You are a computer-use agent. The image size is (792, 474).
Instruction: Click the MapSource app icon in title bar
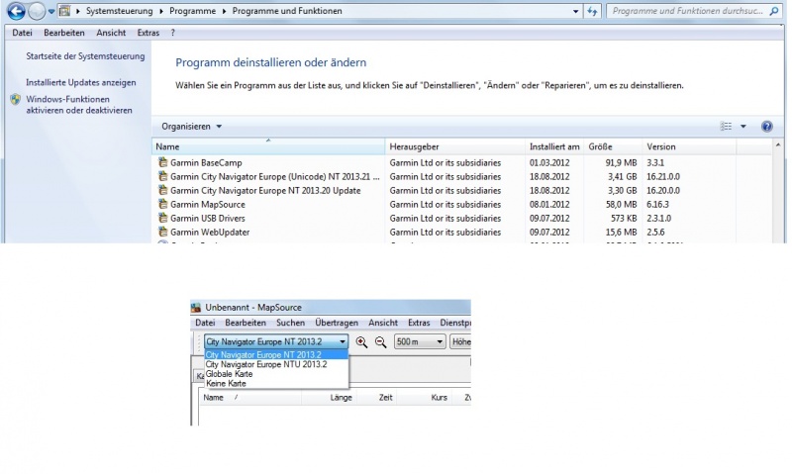(x=196, y=307)
